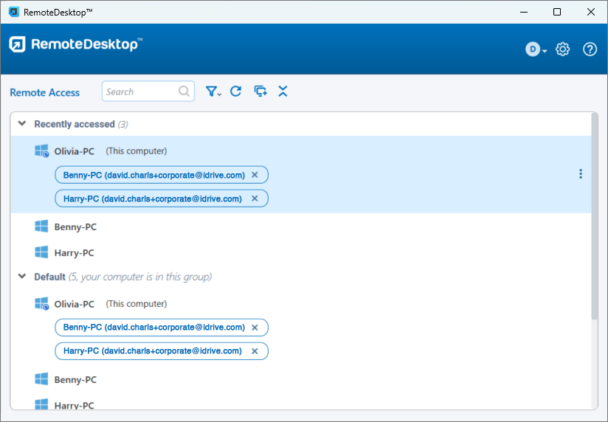This screenshot has height=422, width=608.
Task: Click the refresh computers list icon
Action: 236,91
